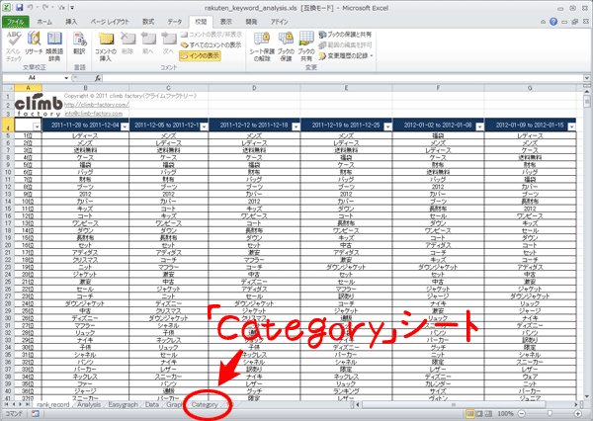Screen dimensions: 593x421
Task: Click inside the formula bar
Action: point(342,78)
